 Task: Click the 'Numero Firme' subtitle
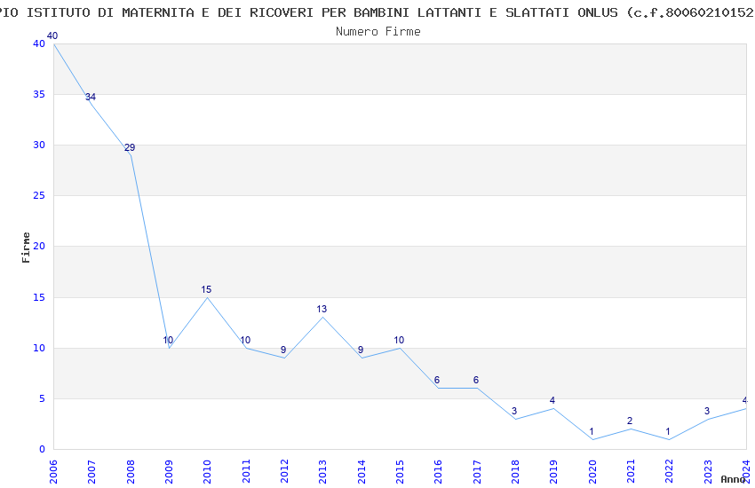[378, 32]
